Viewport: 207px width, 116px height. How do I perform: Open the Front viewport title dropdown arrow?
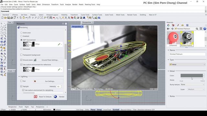[x=14, y=71]
